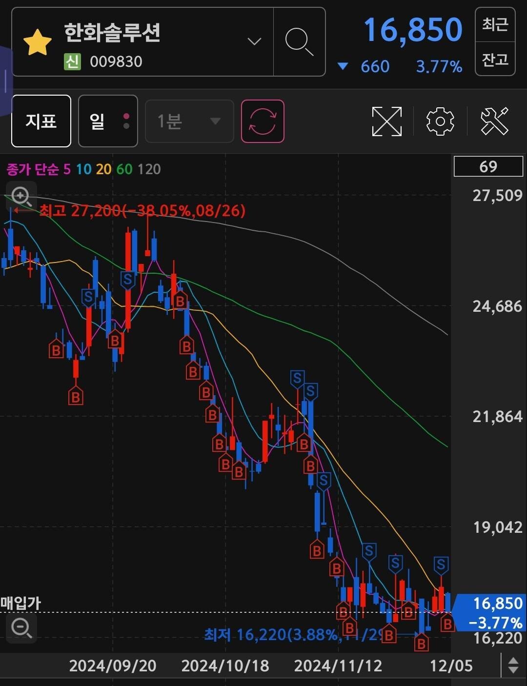Zoom in the chart with plus magnifier
The width and height of the screenshot is (527, 686).
21,197
